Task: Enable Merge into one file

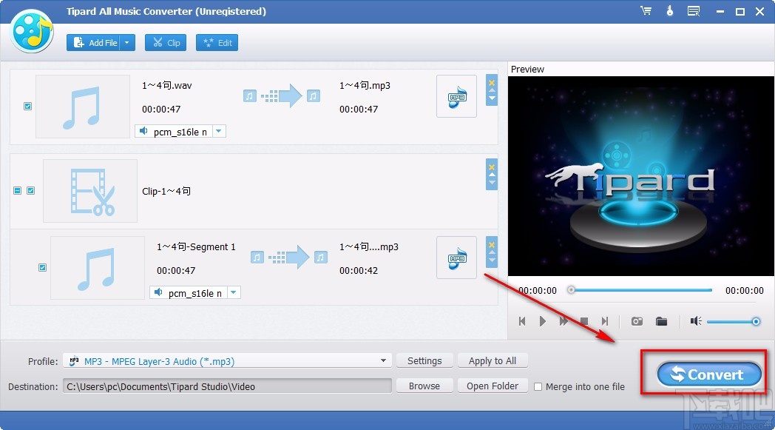Action: tap(538, 386)
